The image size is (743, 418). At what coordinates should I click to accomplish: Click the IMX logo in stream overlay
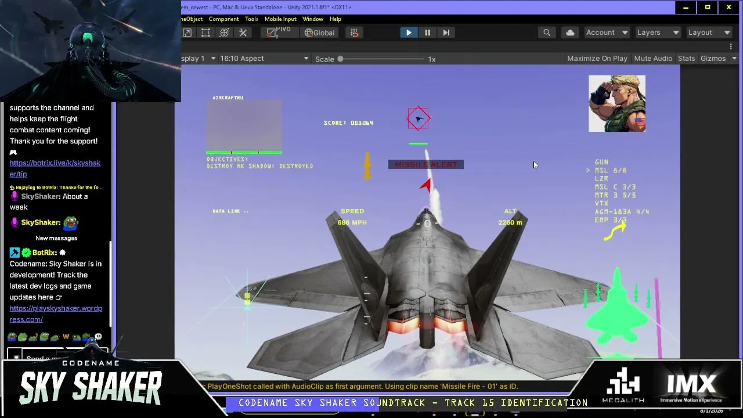[691, 388]
